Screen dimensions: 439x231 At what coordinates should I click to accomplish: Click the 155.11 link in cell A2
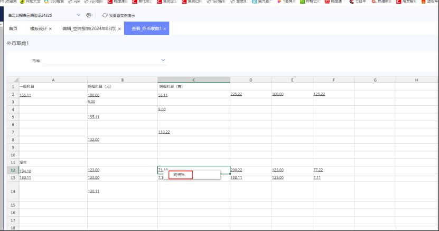coord(26,95)
